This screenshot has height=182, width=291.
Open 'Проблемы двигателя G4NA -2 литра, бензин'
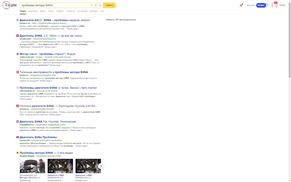click(x=58, y=88)
